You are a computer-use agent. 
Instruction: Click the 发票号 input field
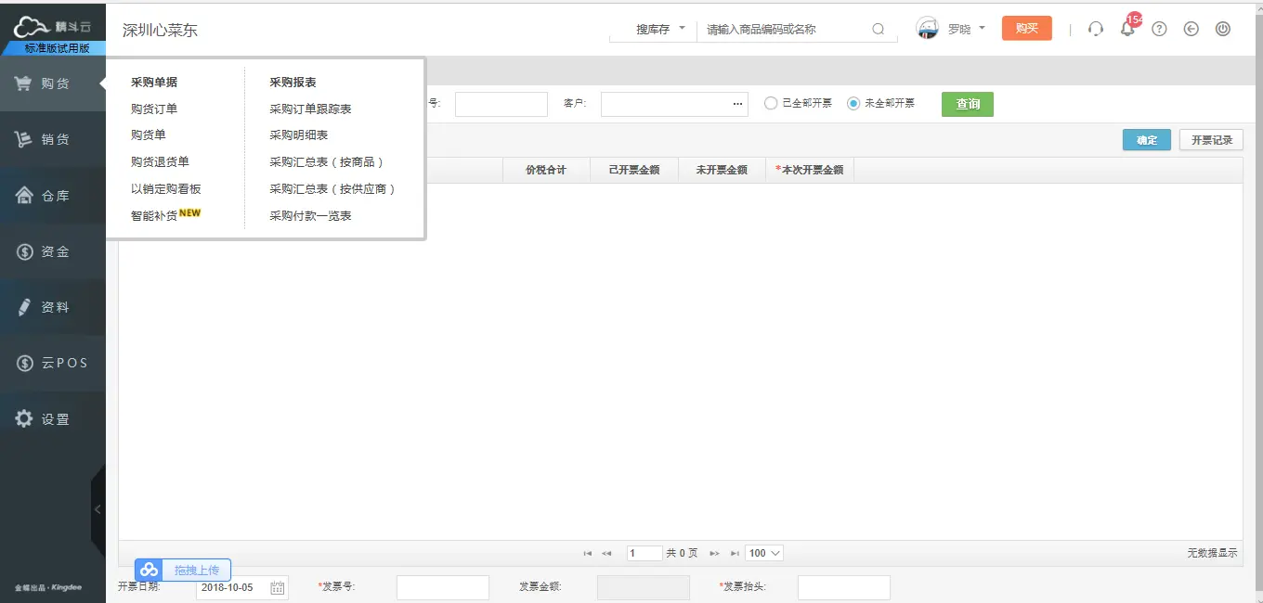point(442,587)
